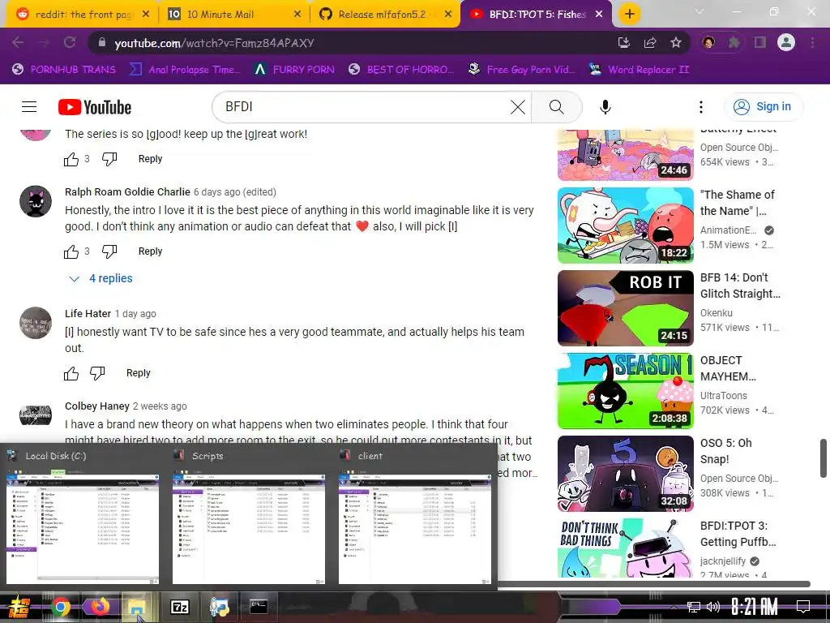Click the BFDI search input field
This screenshot has width=830, height=623.
click(366, 107)
